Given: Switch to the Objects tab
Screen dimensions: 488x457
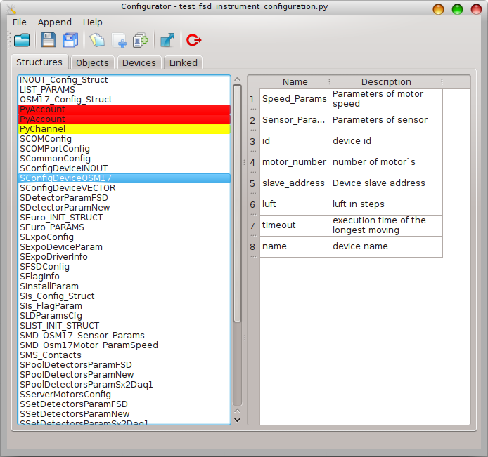Looking at the screenshot, I should click(x=92, y=63).
